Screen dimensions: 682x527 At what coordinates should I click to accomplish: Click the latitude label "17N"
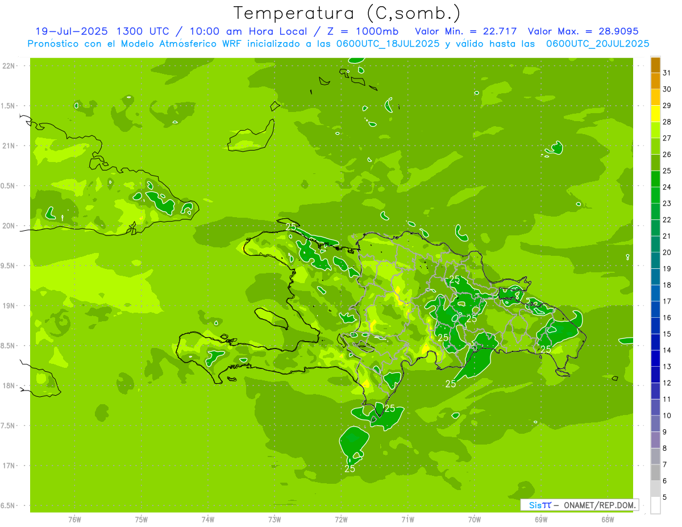coord(9,466)
